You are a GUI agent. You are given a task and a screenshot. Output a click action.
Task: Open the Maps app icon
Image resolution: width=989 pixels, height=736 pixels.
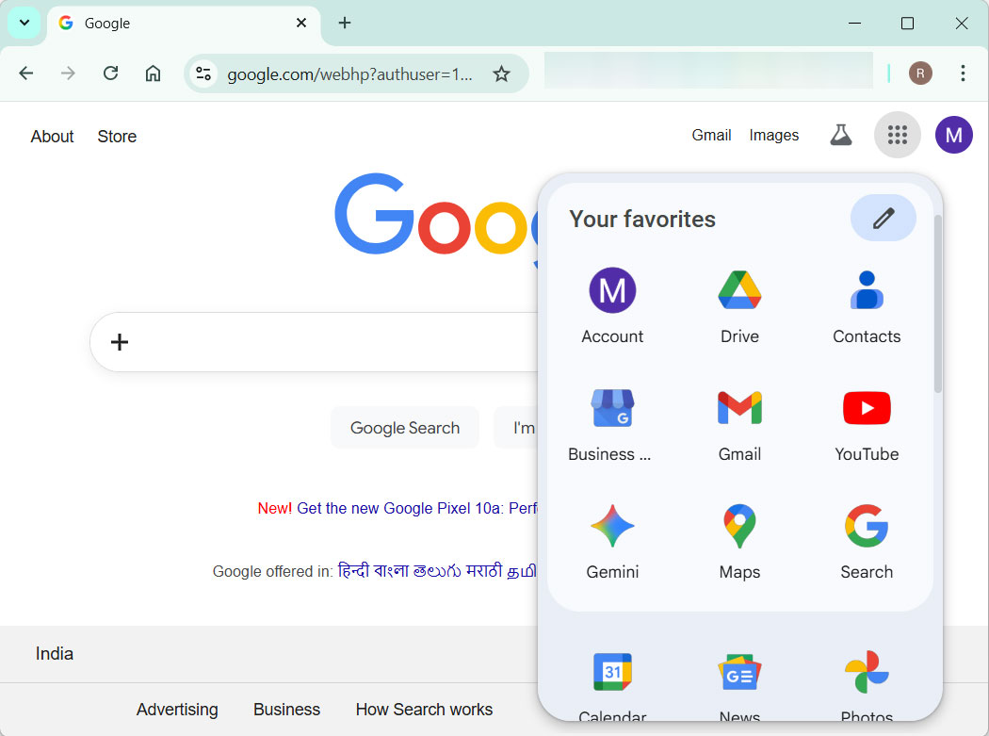point(739,526)
